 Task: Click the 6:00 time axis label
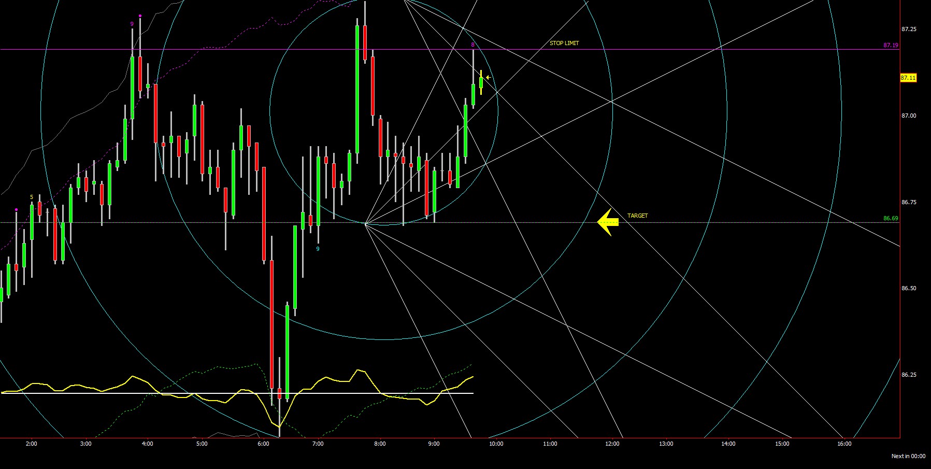(x=264, y=444)
